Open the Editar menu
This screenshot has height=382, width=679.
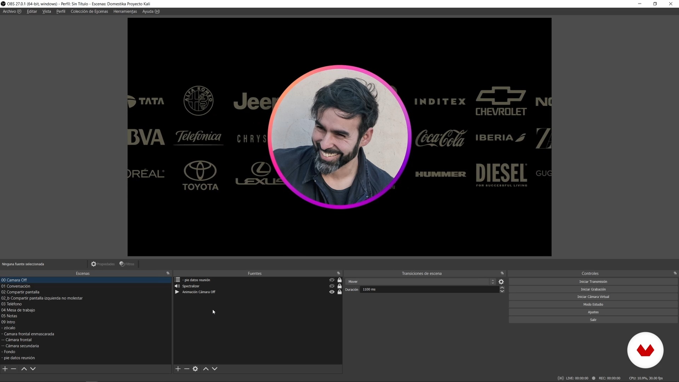tap(32, 11)
